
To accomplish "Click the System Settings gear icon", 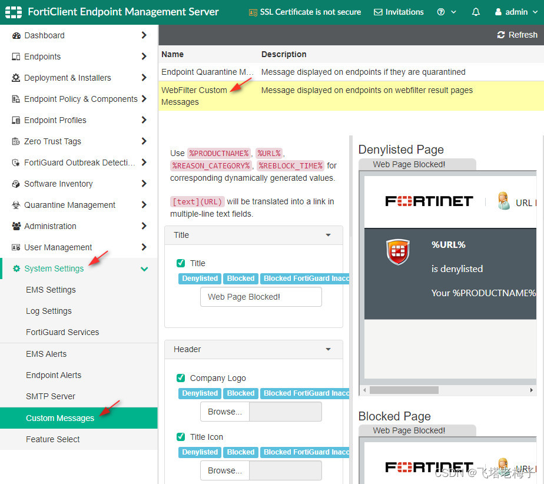I will tap(16, 268).
